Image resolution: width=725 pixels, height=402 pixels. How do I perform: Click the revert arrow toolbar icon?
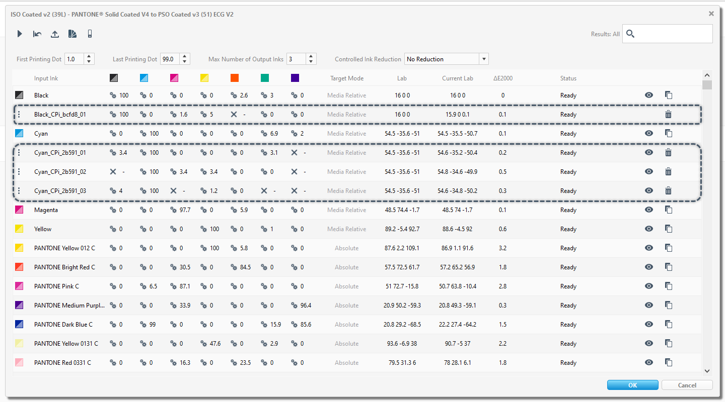tap(37, 34)
